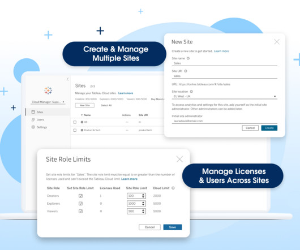Viewport: 300px width, 250px height.
Task: Click the Site location info icon
Action: point(191,92)
